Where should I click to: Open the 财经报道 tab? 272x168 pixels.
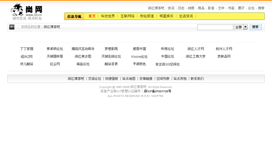pos(147,16)
